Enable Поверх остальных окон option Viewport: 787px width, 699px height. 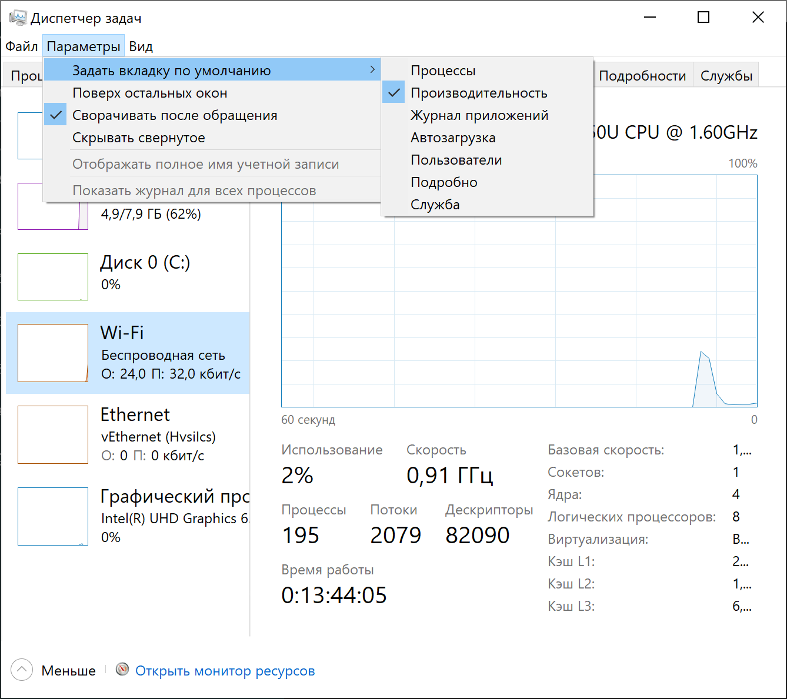click(x=150, y=93)
